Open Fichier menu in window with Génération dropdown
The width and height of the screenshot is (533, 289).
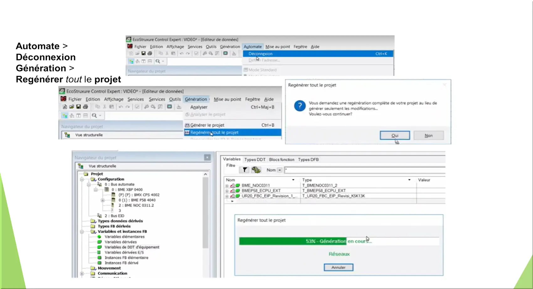click(x=75, y=99)
